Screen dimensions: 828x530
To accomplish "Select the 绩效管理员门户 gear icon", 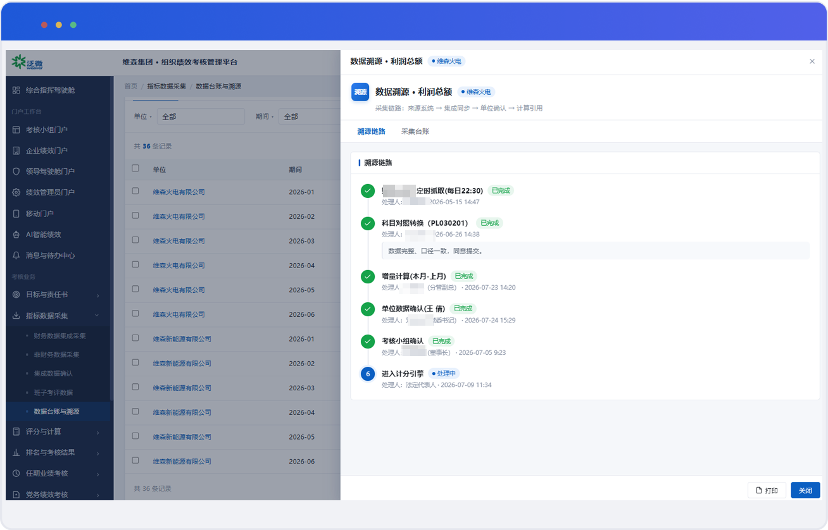I will click(x=16, y=192).
